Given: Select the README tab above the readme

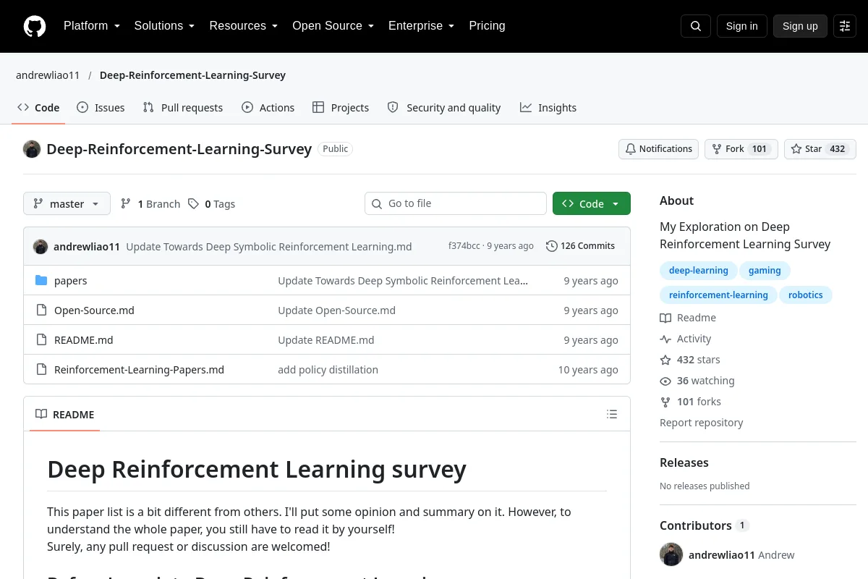Looking at the screenshot, I should click(65, 415).
